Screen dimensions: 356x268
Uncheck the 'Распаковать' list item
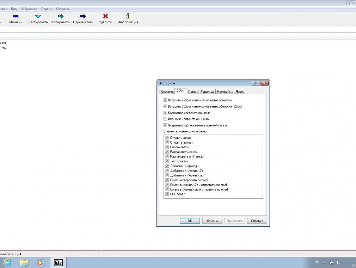tap(167, 147)
